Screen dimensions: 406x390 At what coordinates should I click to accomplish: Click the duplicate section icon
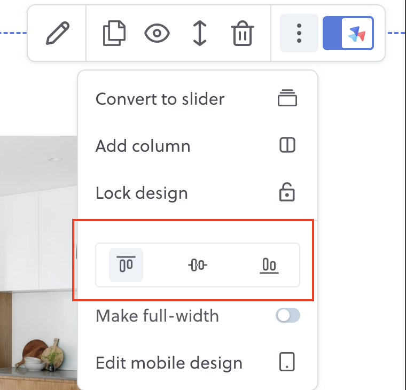(x=114, y=33)
